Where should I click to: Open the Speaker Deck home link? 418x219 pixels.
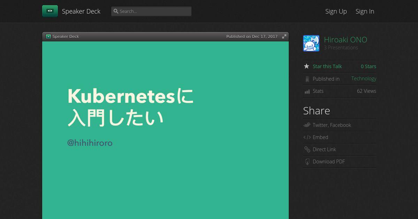pyautogui.click(x=81, y=11)
